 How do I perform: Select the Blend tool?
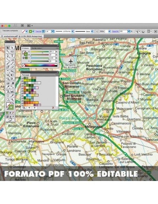(x=12, y=87)
